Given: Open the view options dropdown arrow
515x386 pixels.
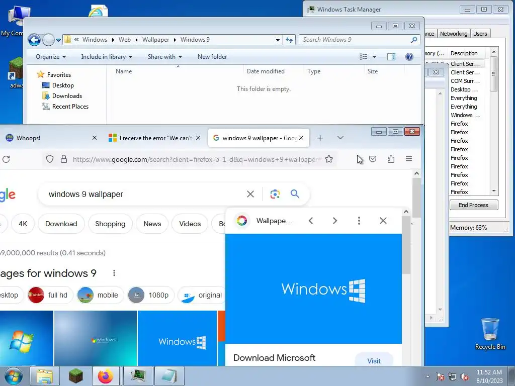Looking at the screenshot, I should [x=374, y=57].
